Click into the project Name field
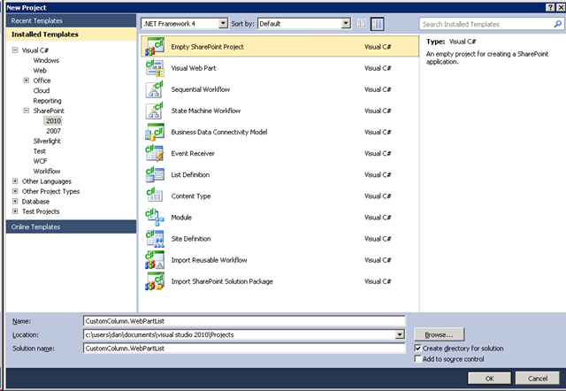 [244, 321]
